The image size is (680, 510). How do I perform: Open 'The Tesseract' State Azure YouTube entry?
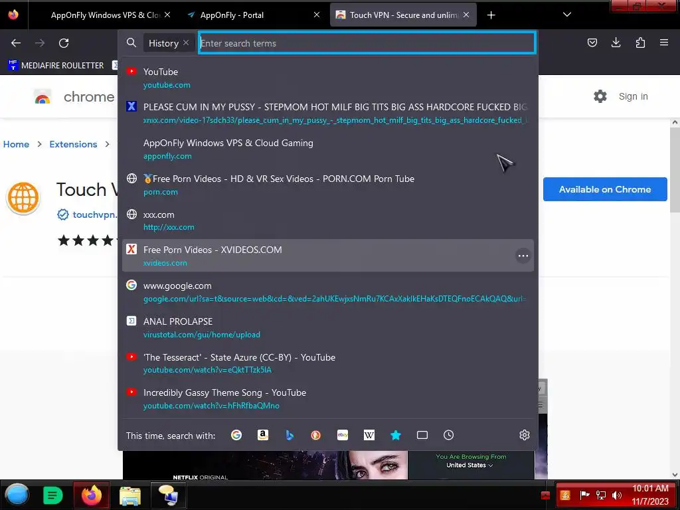328,363
